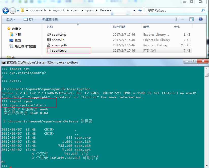The height and width of the screenshot is (168, 209).
Task: Open view options dropdown arrow
Action: click(183, 19)
